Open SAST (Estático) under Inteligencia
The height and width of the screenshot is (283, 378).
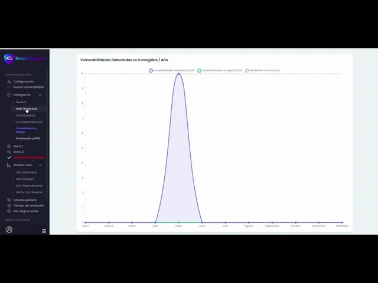tap(25, 116)
